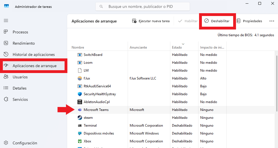Click the f.lux app icon

[80, 78]
